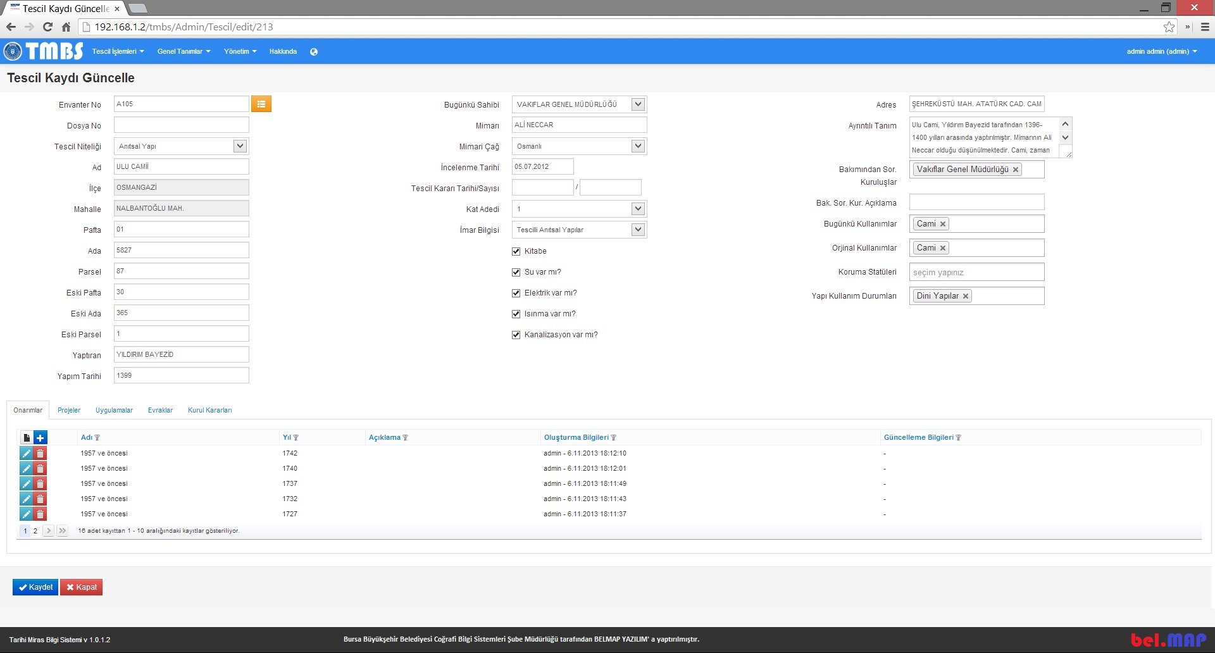1215x653 pixels.
Task: Open the Tescil İşlemleri menu
Action: [118, 52]
